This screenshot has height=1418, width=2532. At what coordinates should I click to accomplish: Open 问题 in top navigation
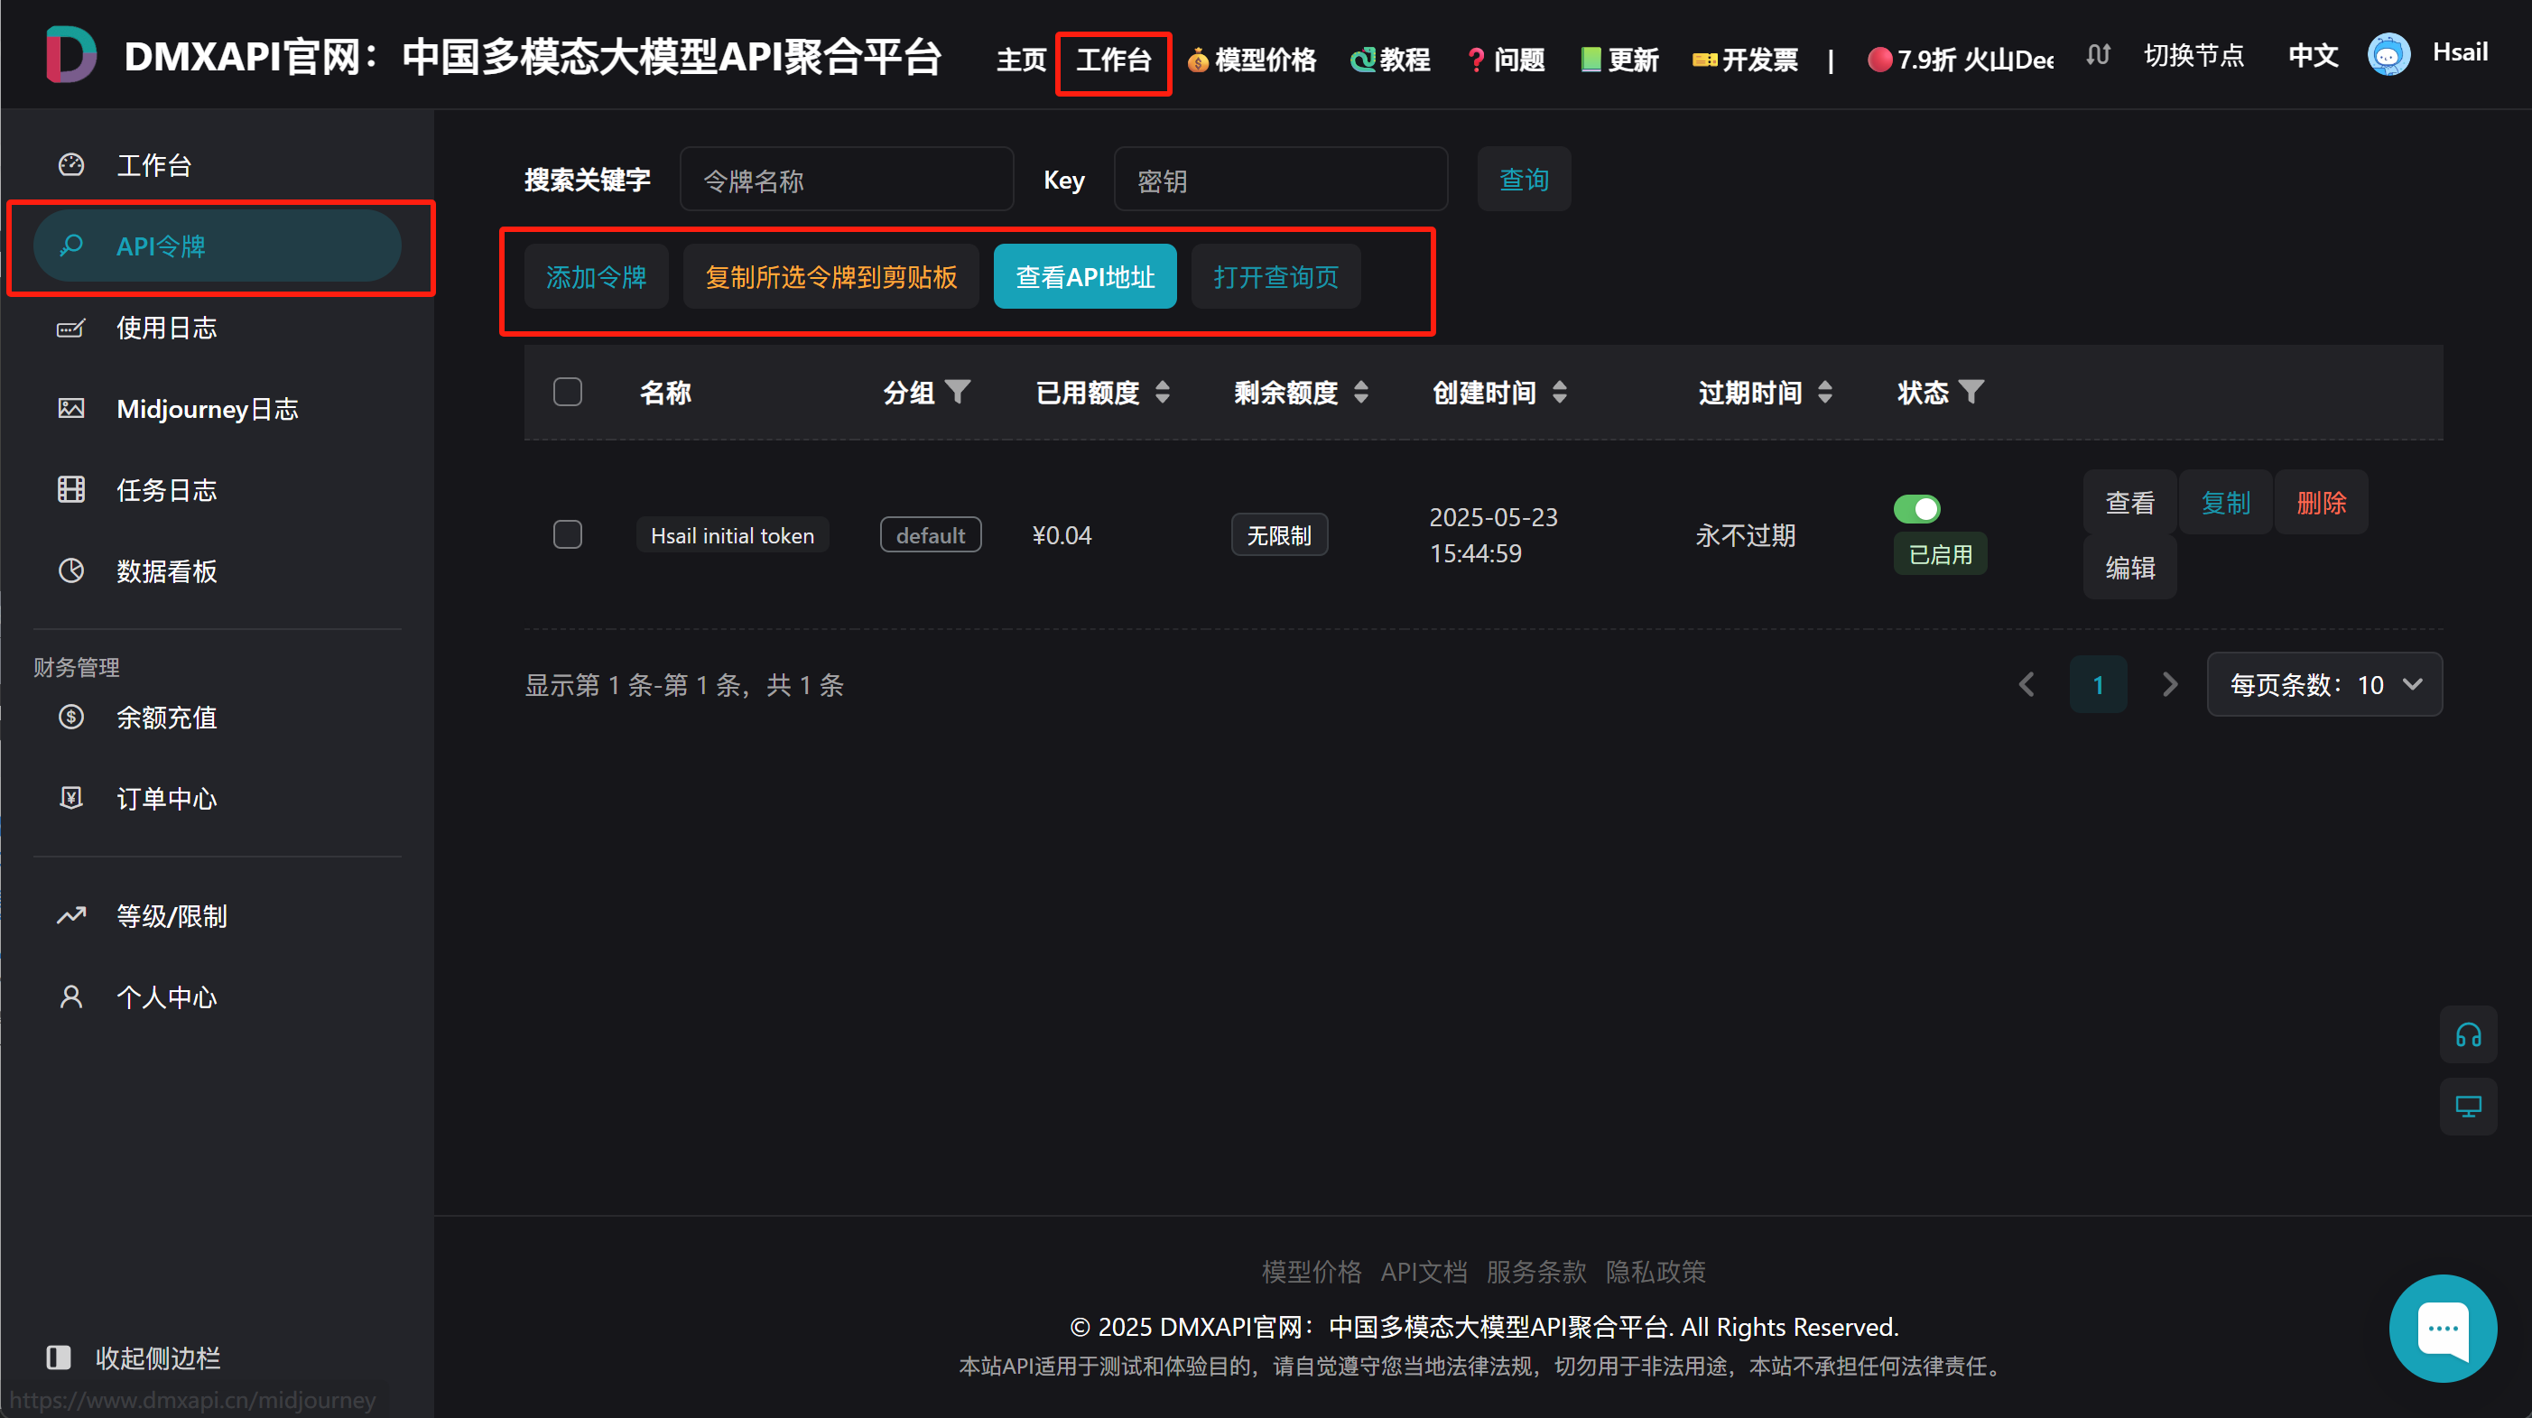coord(1505,60)
